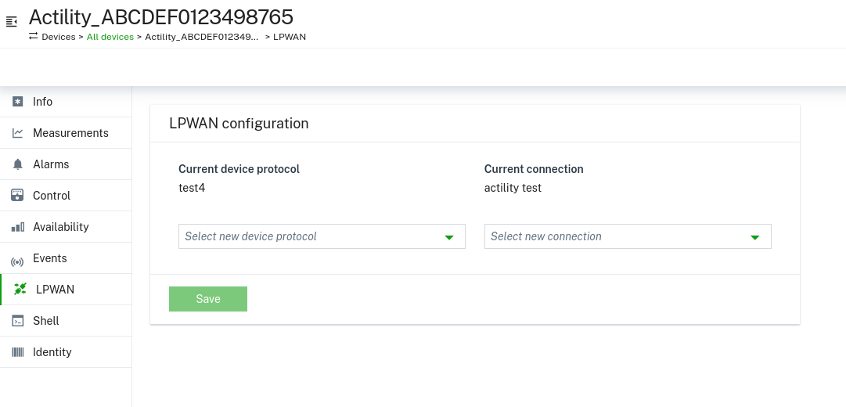Click the Actility_ABCDEF0123498765 page title
This screenshot has height=407, width=846.
(x=160, y=17)
